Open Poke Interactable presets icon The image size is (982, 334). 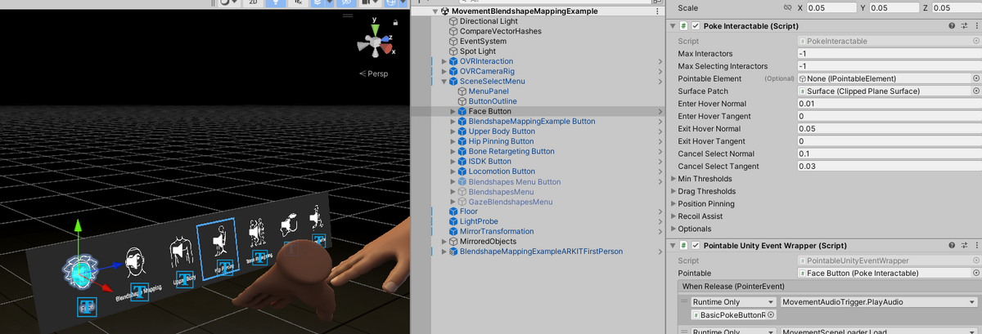[964, 26]
